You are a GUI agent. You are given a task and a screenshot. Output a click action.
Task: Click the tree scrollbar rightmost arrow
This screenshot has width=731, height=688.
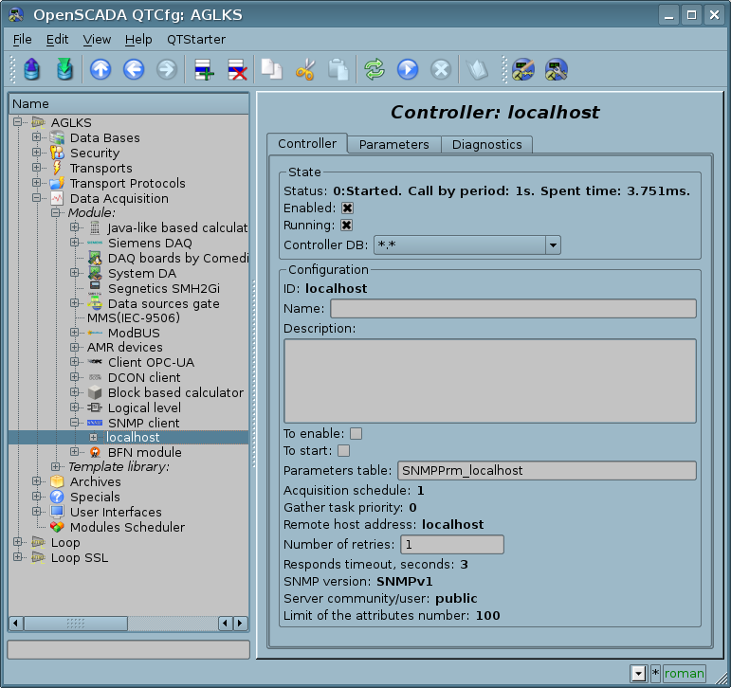tap(240, 624)
